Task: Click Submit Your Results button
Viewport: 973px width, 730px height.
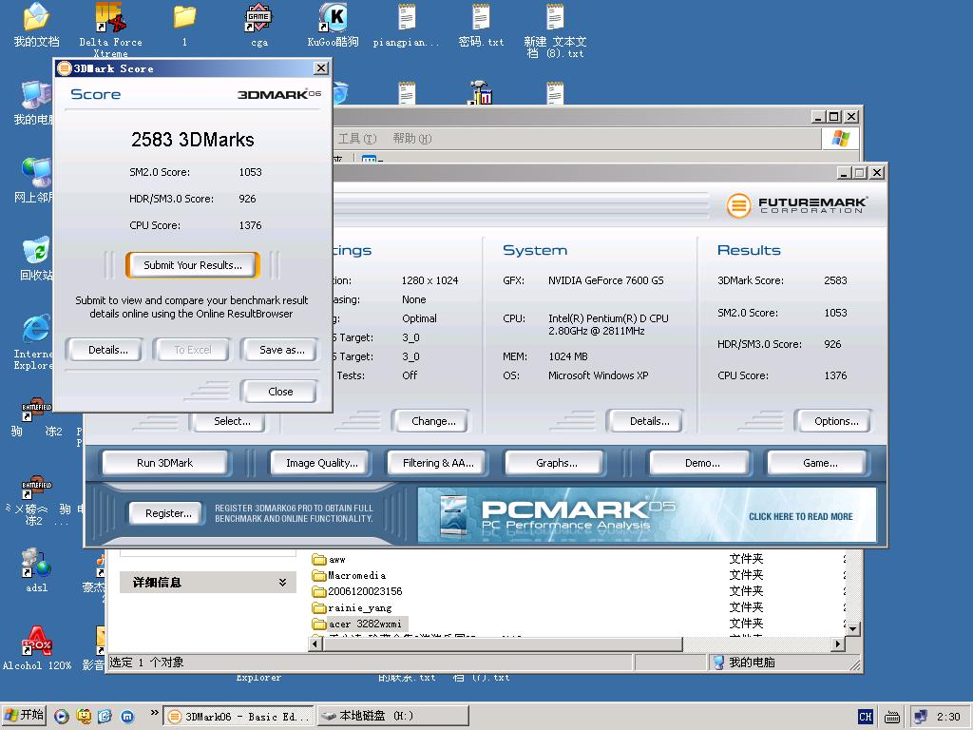Action: tap(193, 265)
